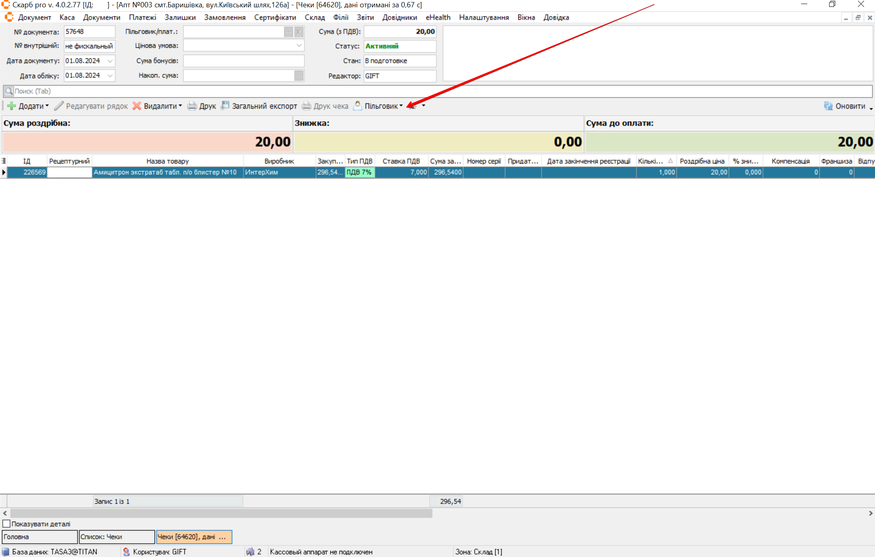Click the horizontal scrollbar right arrow
Viewport: 875px width, 557px height.
[870, 513]
